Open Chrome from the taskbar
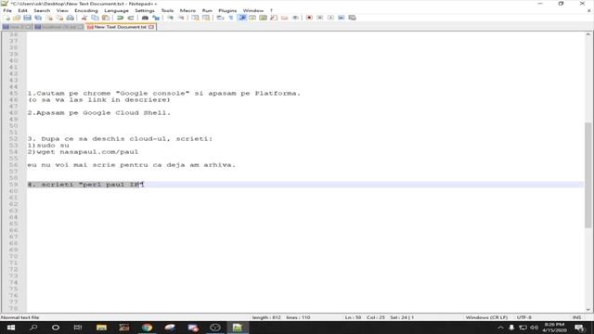The width and height of the screenshot is (594, 334). pyautogui.click(x=147, y=328)
